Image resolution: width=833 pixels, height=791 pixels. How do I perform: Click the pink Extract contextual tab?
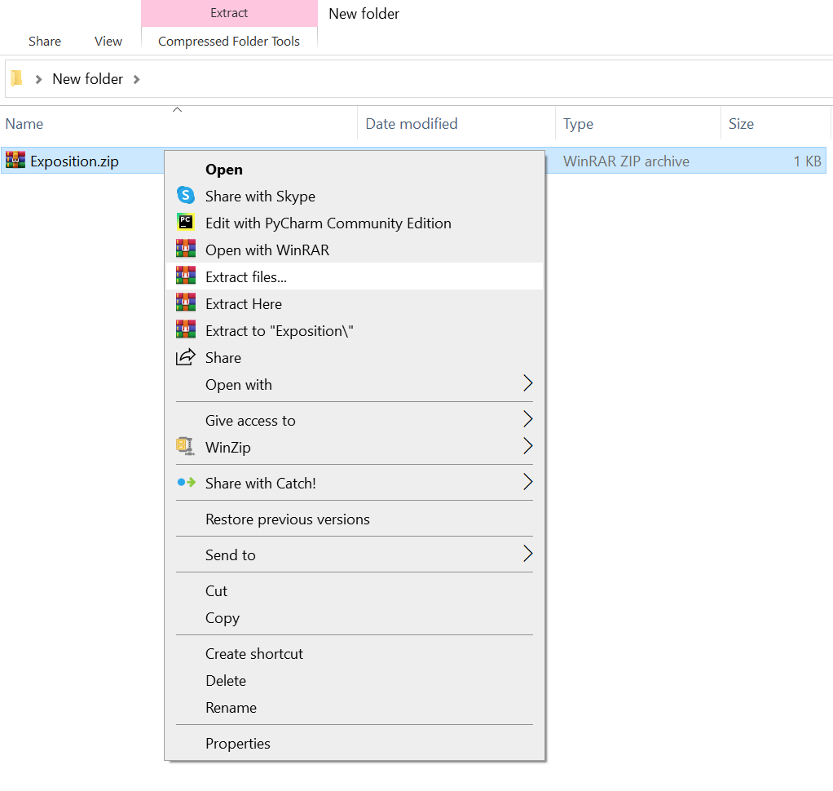[x=229, y=13]
